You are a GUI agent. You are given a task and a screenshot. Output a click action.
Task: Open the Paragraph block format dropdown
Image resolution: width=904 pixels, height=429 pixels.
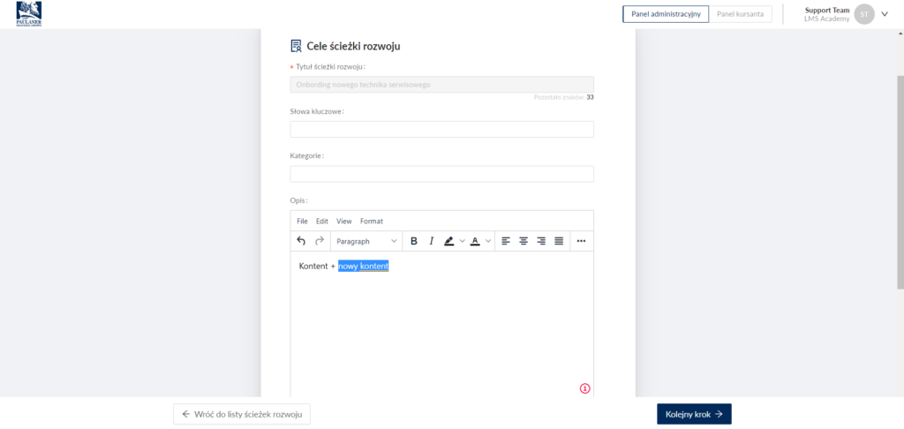pos(366,241)
